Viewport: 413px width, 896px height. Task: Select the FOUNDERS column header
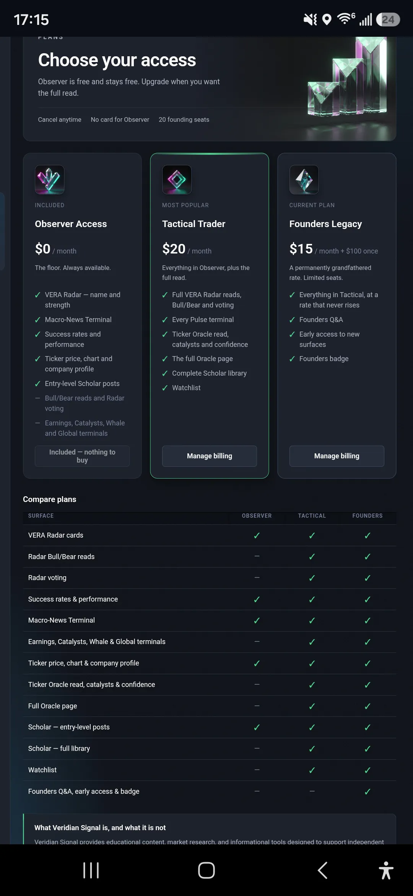367,516
